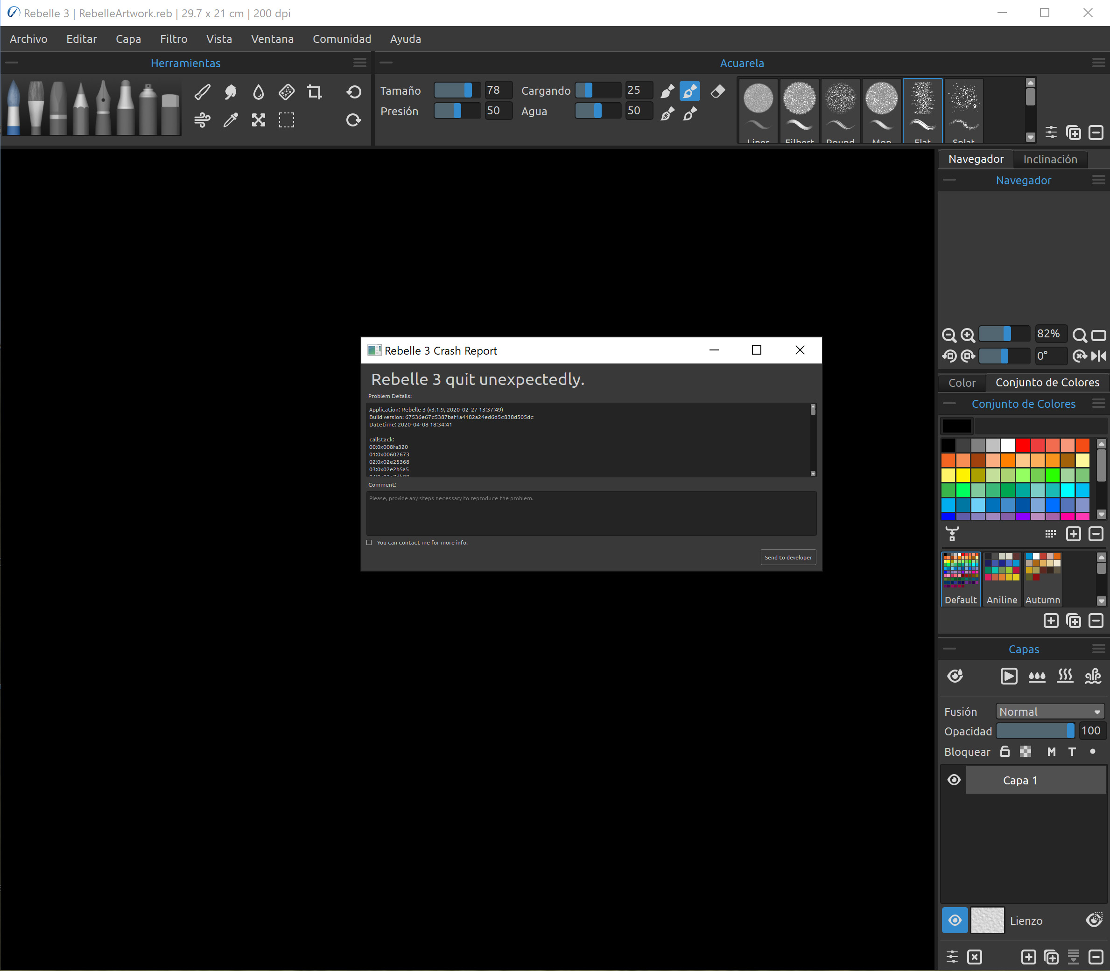Clear layer using the X box icon
This screenshot has height=971, width=1110.
click(975, 957)
